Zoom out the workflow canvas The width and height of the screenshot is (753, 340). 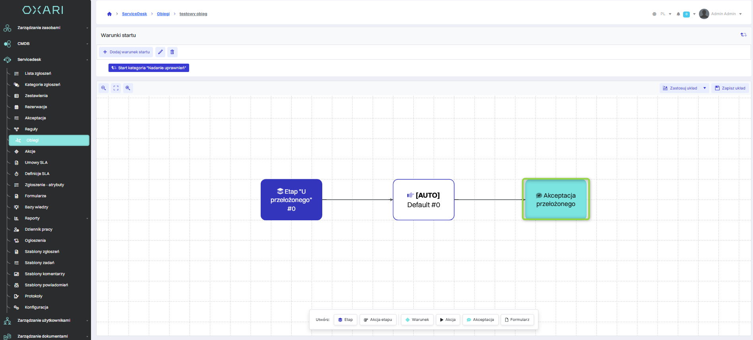(104, 88)
